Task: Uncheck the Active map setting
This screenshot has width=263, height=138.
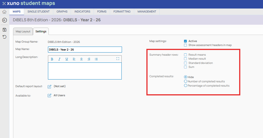Action: (x=185, y=41)
